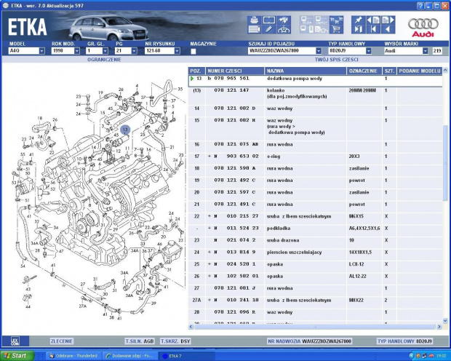Click the pushpin icon
The width and height of the screenshot is (451, 361).
click(359, 20)
